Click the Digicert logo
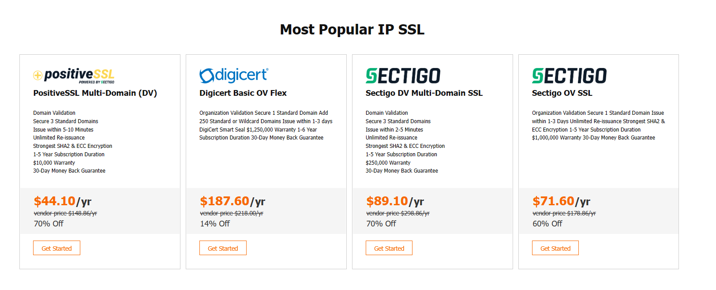 tap(233, 75)
